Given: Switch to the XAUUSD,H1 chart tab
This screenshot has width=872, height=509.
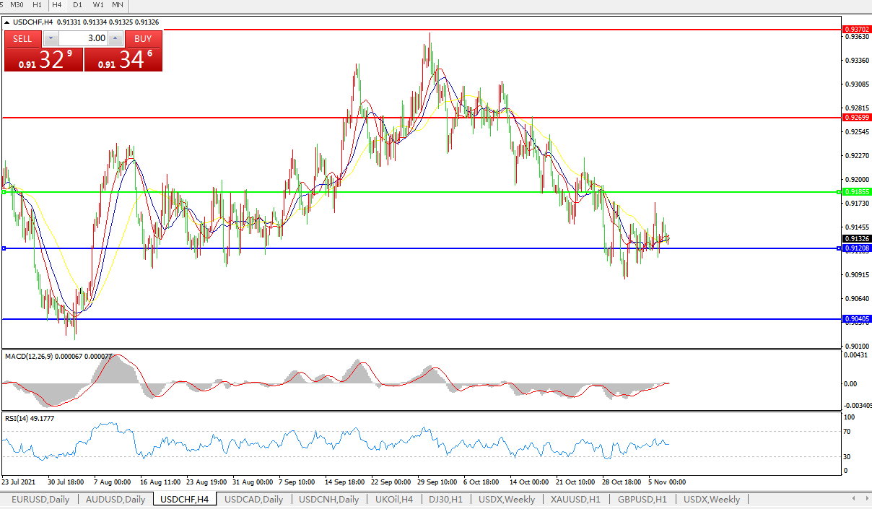Looking at the screenshot, I should pyautogui.click(x=575, y=499).
